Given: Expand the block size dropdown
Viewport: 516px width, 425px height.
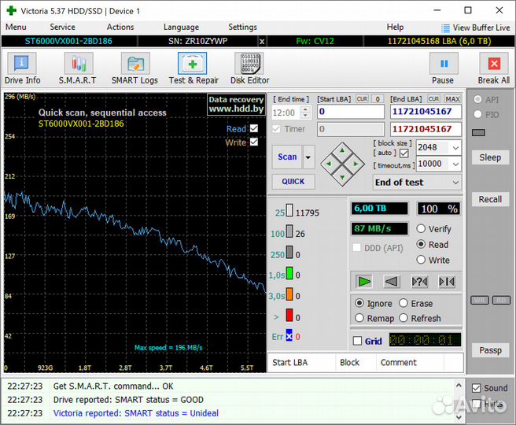Looking at the screenshot, I should coord(454,147).
